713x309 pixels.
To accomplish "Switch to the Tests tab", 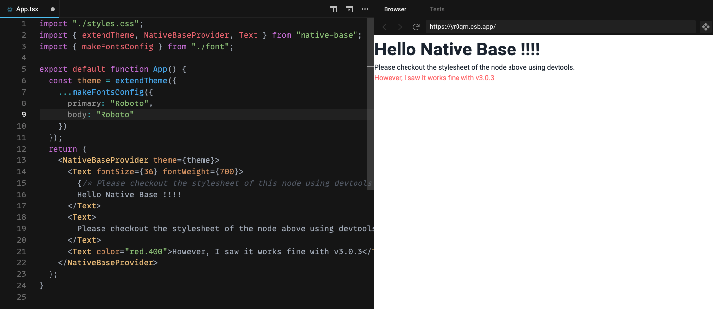I will pyautogui.click(x=437, y=9).
